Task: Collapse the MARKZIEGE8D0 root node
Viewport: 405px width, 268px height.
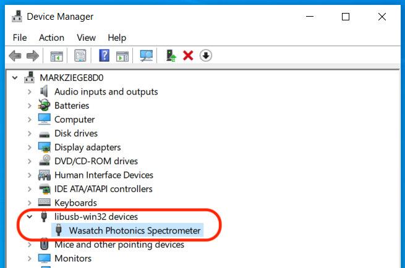Action: point(15,78)
